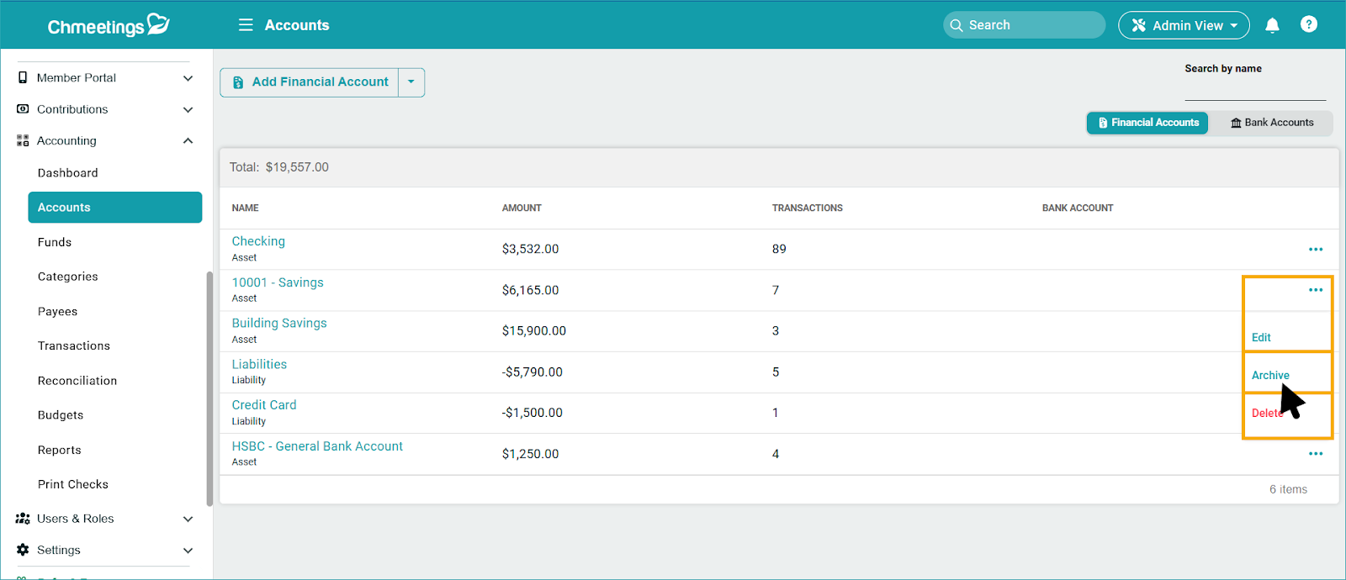Open the Building Savings account link
1346x580 pixels.
pos(279,323)
